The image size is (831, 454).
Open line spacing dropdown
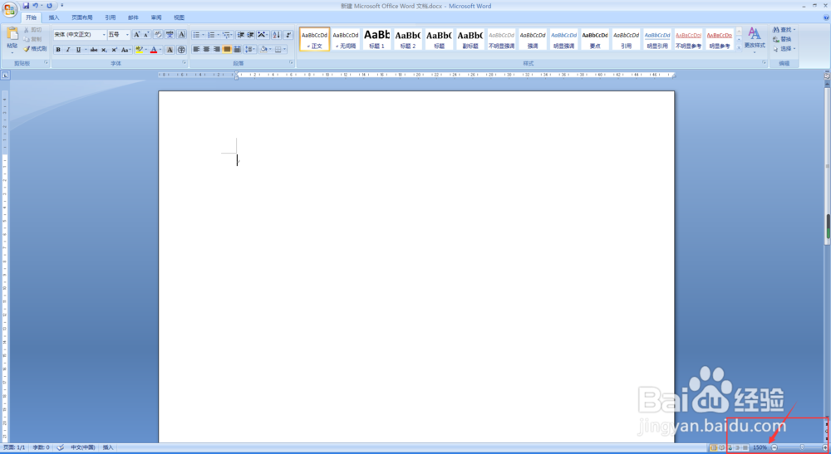tap(250, 49)
